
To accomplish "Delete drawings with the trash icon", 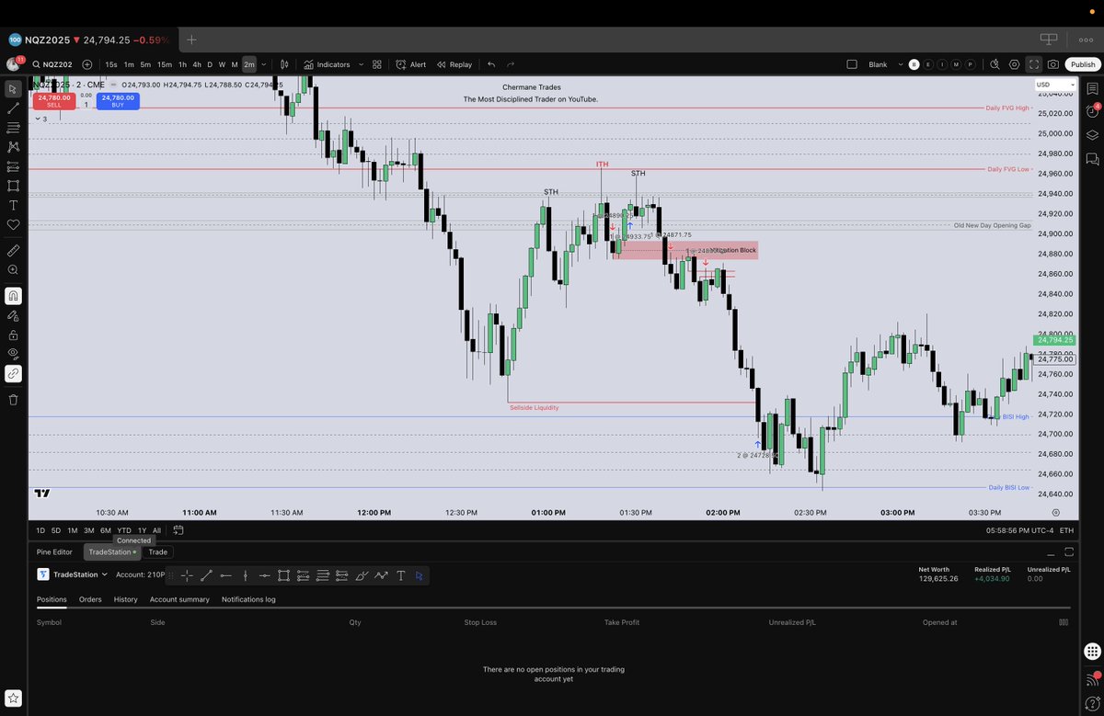I will click(13, 399).
